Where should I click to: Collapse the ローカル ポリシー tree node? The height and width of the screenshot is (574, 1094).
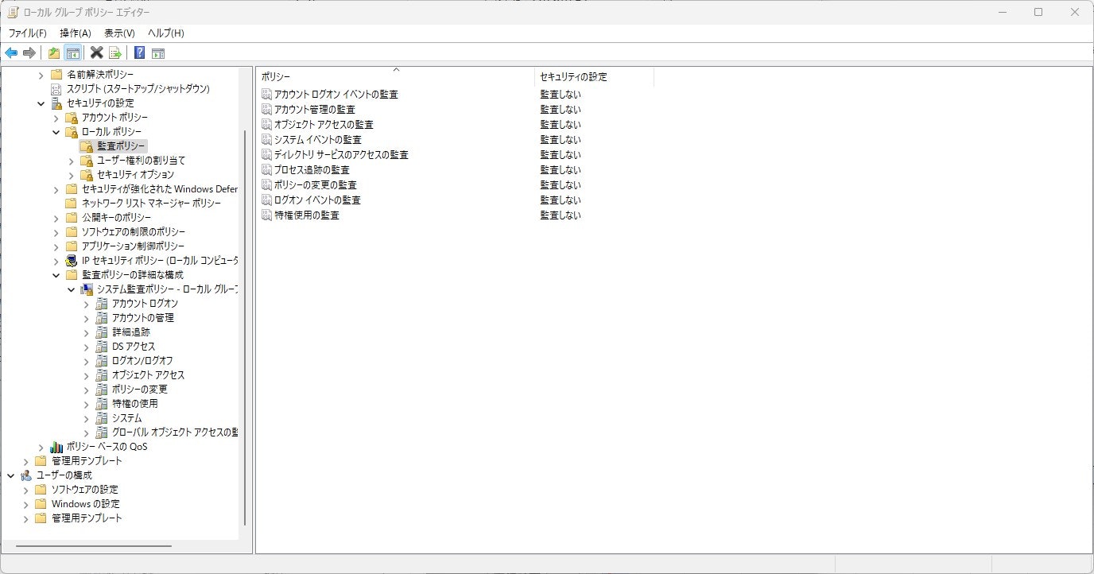pos(56,132)
